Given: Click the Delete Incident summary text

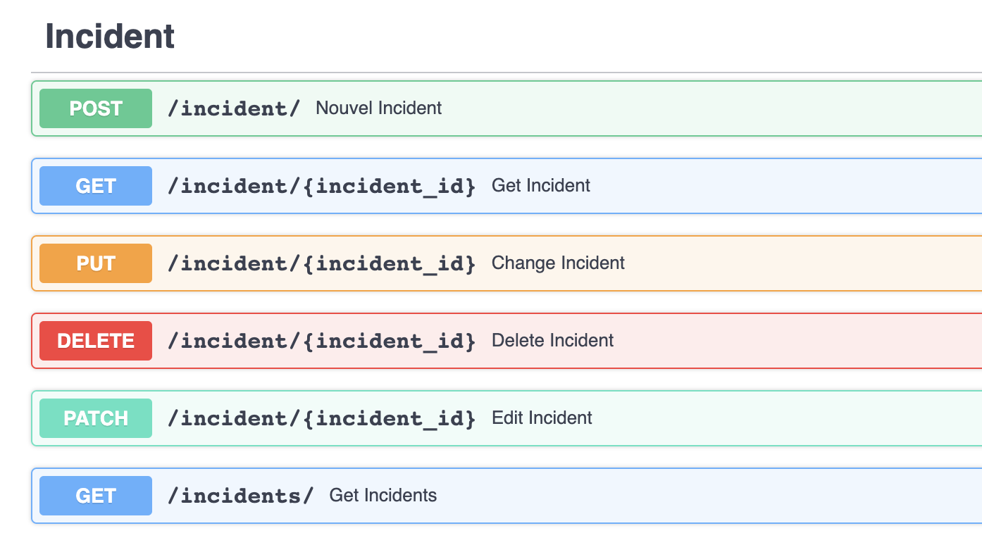Looking at the screenshot, I should pyautogui.click(x=552, y=340).
